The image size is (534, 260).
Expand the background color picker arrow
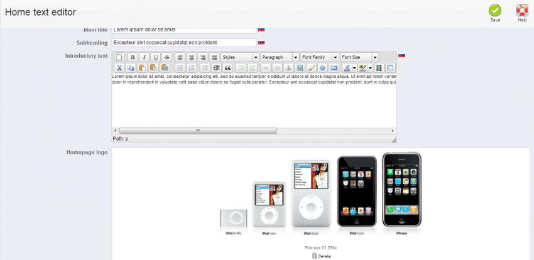[x=370, y=67]
